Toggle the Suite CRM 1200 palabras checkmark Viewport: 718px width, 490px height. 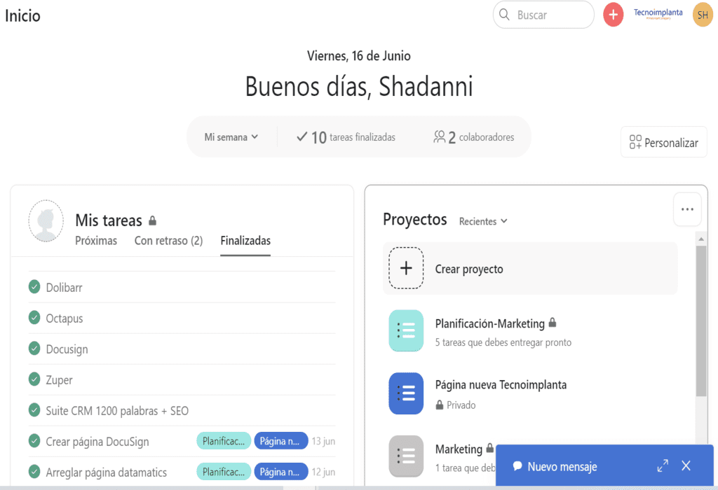click(34, 409)
